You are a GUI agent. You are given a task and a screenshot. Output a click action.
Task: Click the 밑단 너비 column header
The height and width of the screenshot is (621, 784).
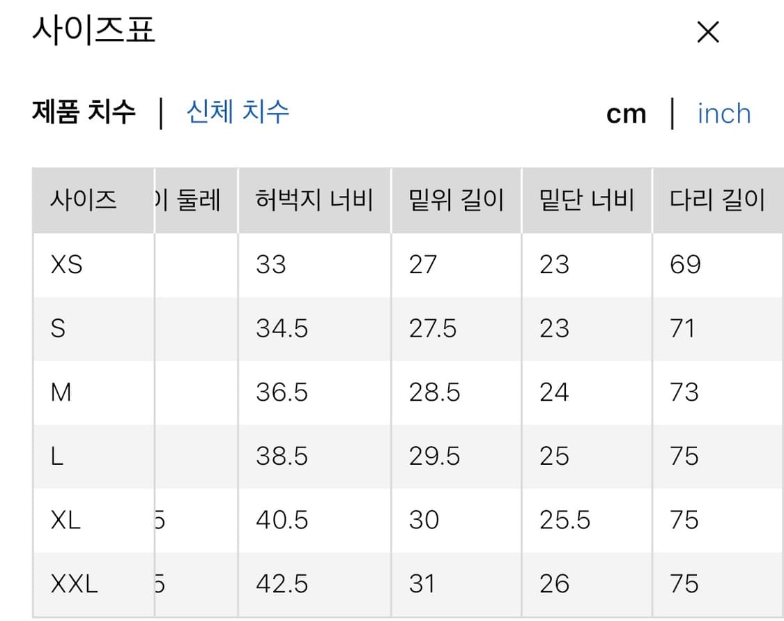[x=586, y=200]
